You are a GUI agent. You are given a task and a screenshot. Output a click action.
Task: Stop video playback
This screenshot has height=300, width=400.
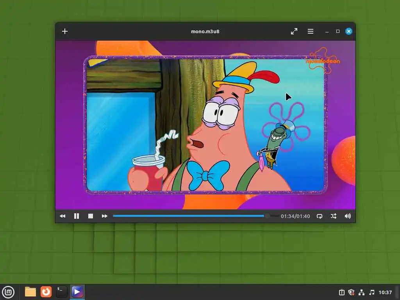pyautogui.click(x=91, y=216)
